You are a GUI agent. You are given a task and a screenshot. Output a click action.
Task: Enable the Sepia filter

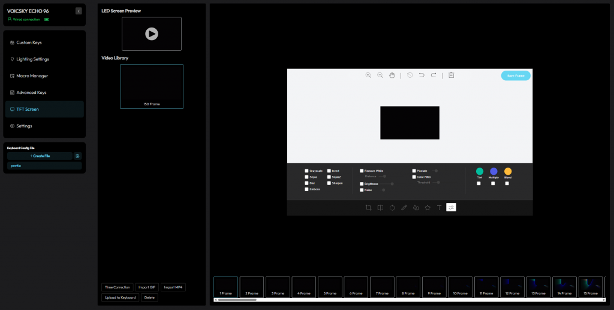coord(306,177)
